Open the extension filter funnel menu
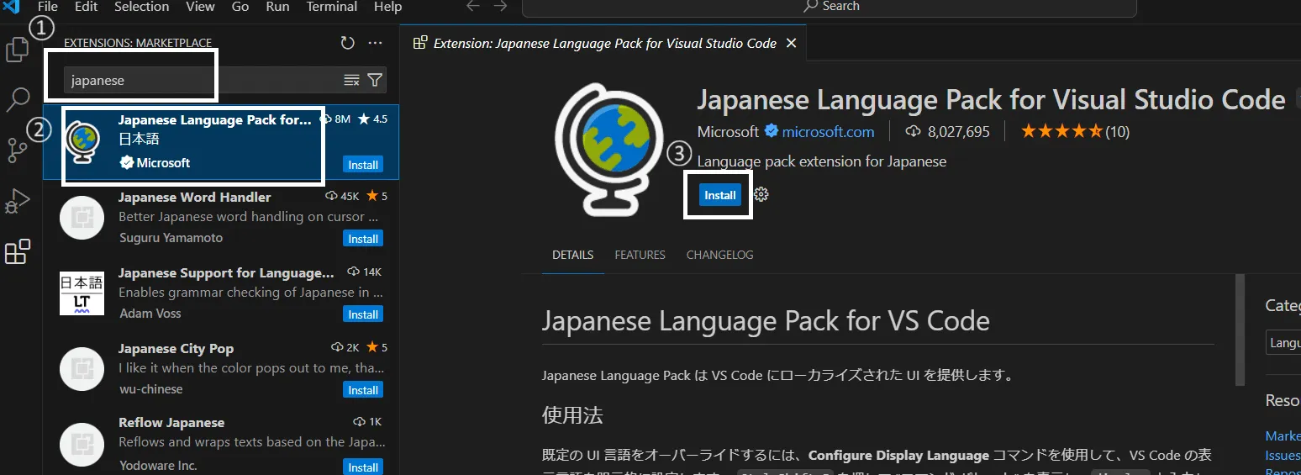Viewport: 1301px width, 475px height. 376,81
